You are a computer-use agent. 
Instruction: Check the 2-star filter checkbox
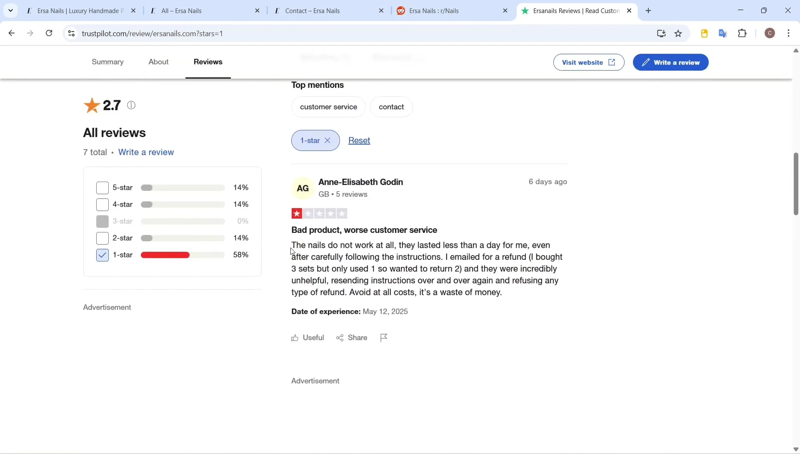tap(102, 238)
